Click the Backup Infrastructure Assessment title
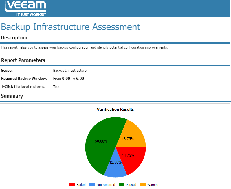231x189 pixels. (71, 27)
